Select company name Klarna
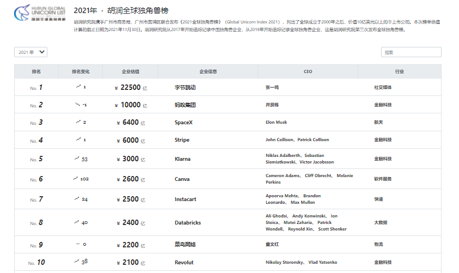This screenshot has height=273, width=459. [182, 159]
